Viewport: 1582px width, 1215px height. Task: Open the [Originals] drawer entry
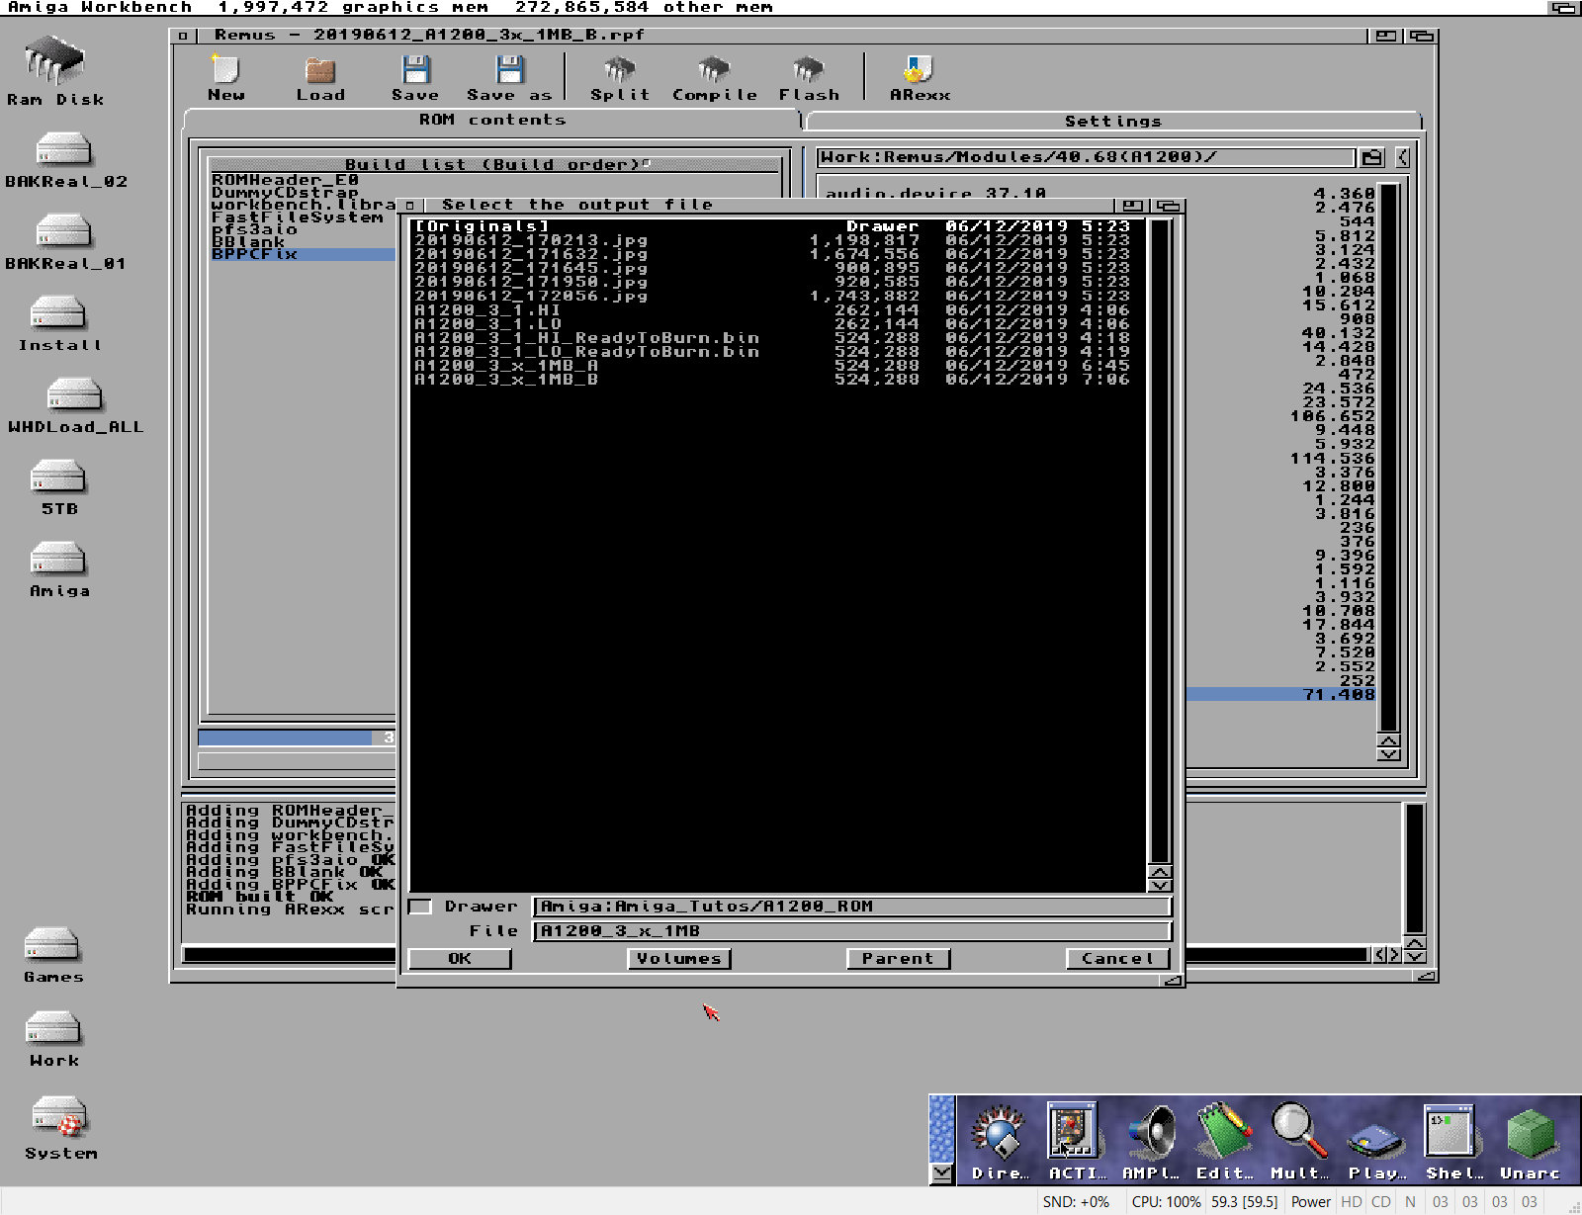tap(777, 226)
